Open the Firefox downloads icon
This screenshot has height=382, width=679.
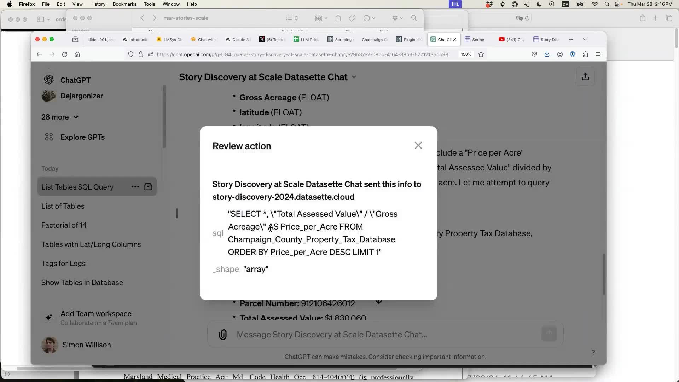click(547, 54)
